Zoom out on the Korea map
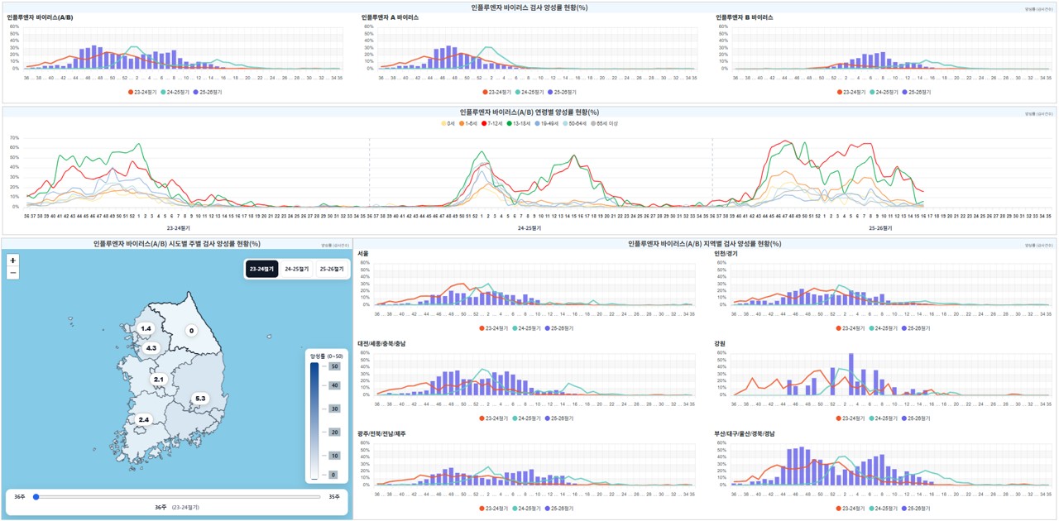The image size is (1059, 521). tap(12, 274)
